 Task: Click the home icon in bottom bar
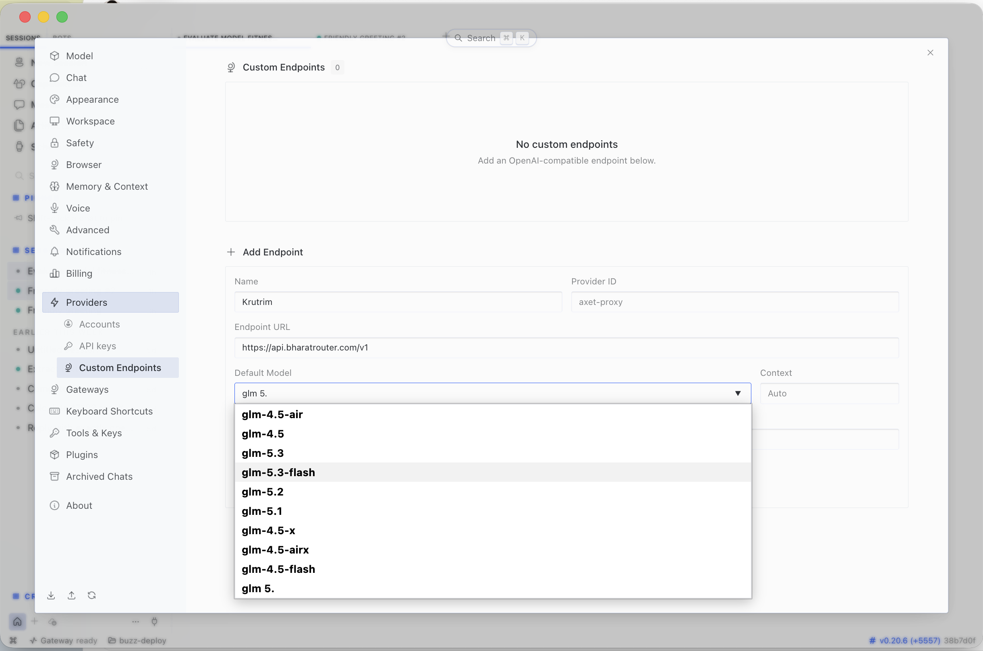17,621
